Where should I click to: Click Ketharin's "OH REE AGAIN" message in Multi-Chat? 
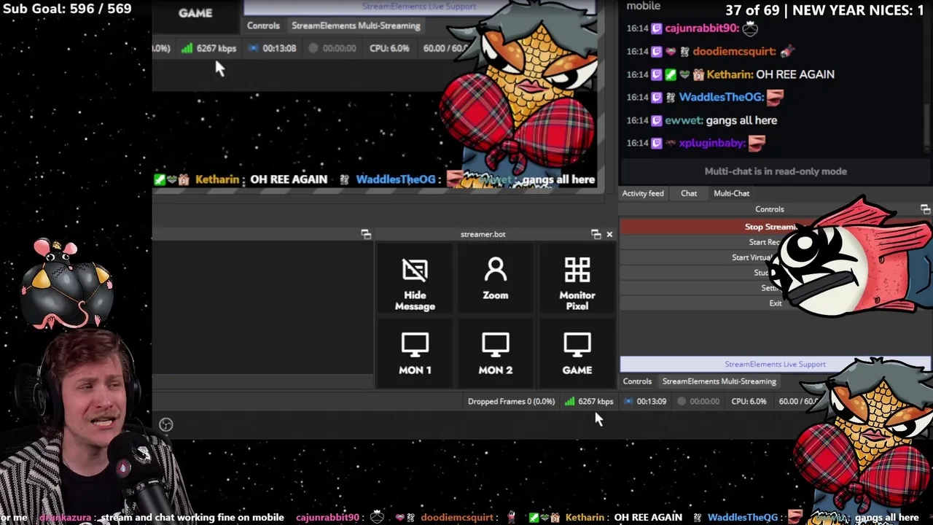[795, 74]
